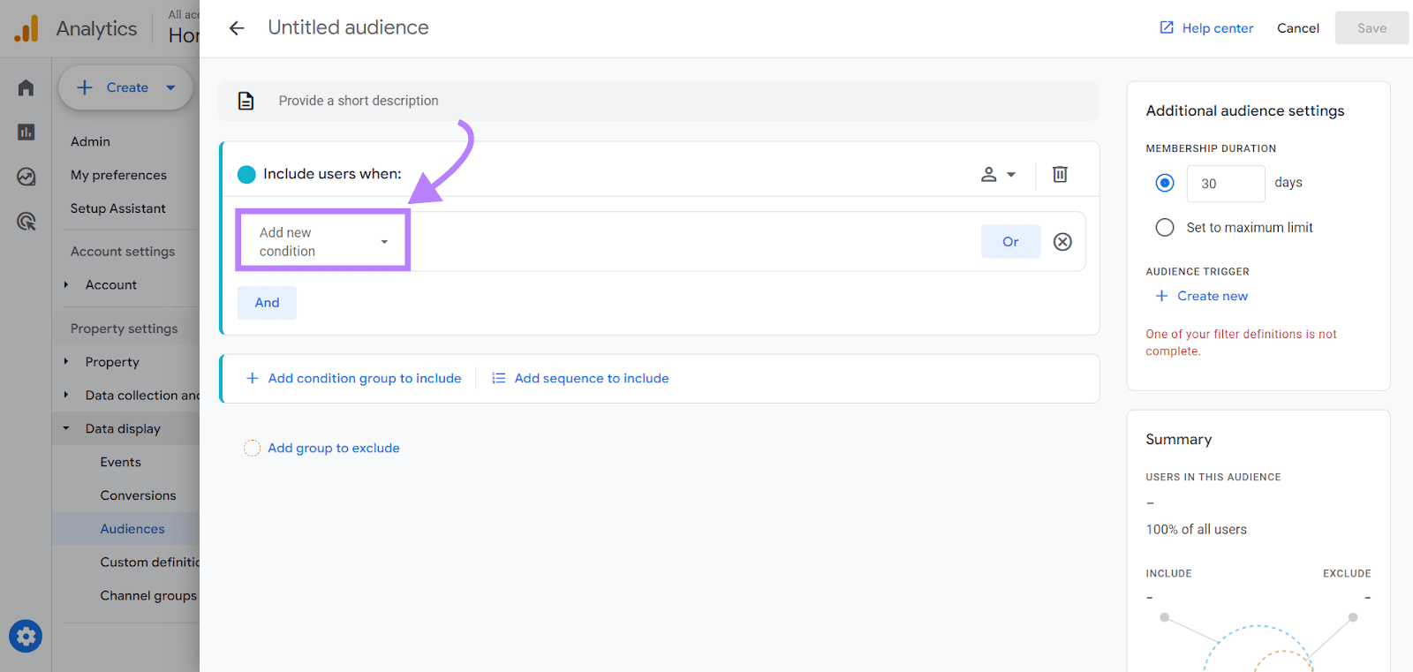Select Set to maximum limit option
1413x672 pixels.
click(x=1165, y=228)
